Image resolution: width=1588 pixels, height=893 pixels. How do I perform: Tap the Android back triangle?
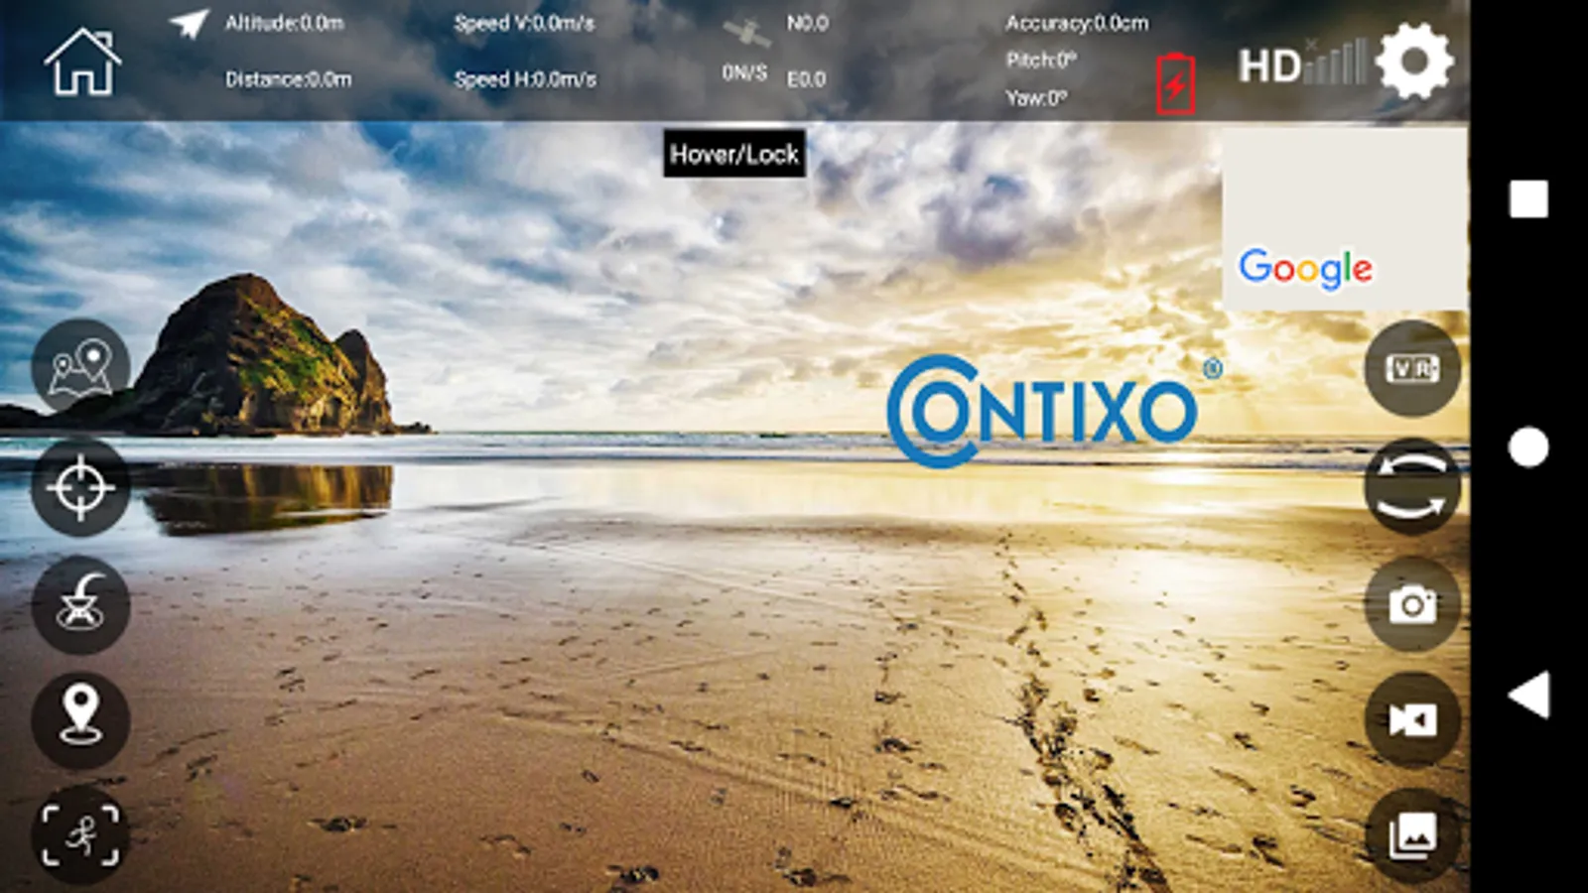pyautogui.click(x=1528, y=695)
